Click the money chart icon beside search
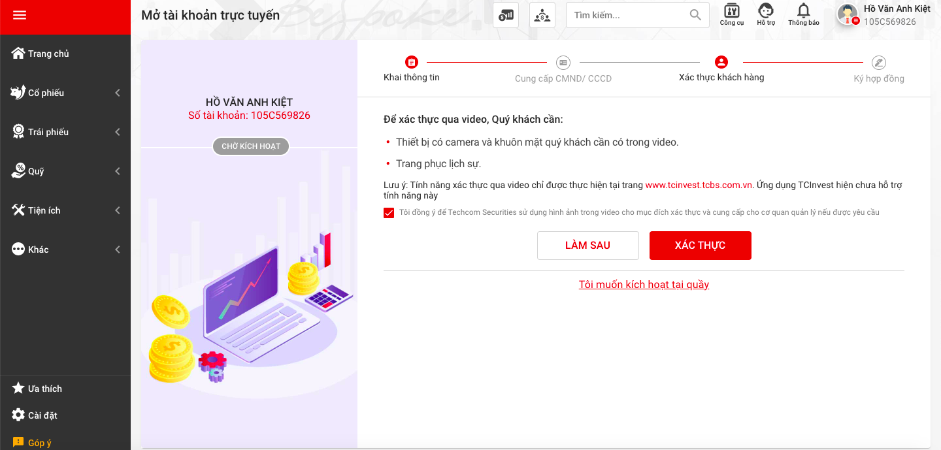 (506, 15)
